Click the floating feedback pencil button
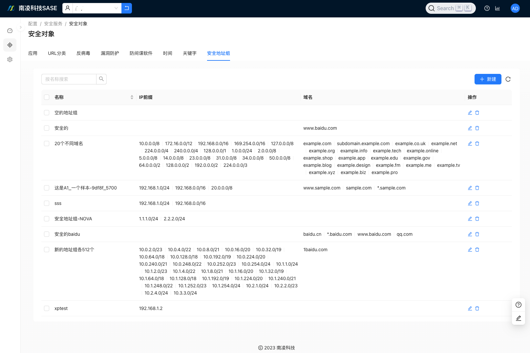Screen dimensions: 530x353 [x=519, y=318]
